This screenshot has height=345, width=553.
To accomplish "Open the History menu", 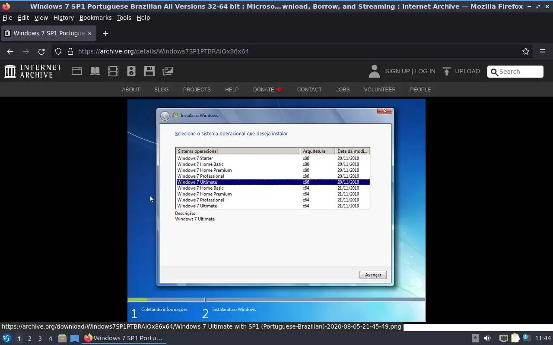I will tap(64, 18).
